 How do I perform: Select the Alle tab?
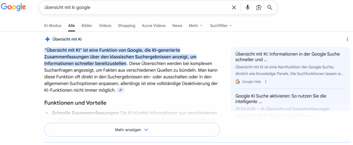pyautogui.click(x=72, y=25)
